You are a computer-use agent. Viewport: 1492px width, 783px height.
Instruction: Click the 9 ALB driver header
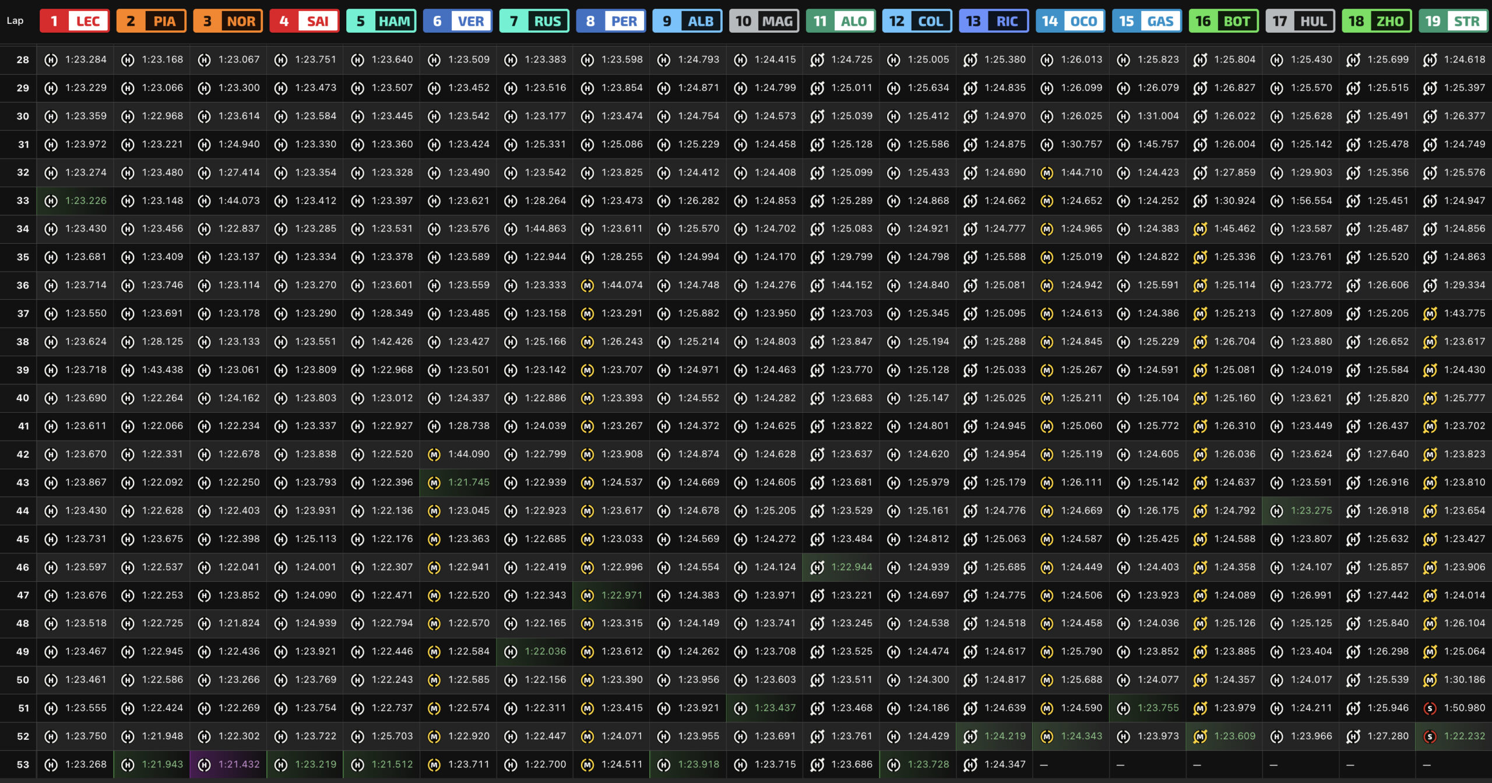(688, 22)
